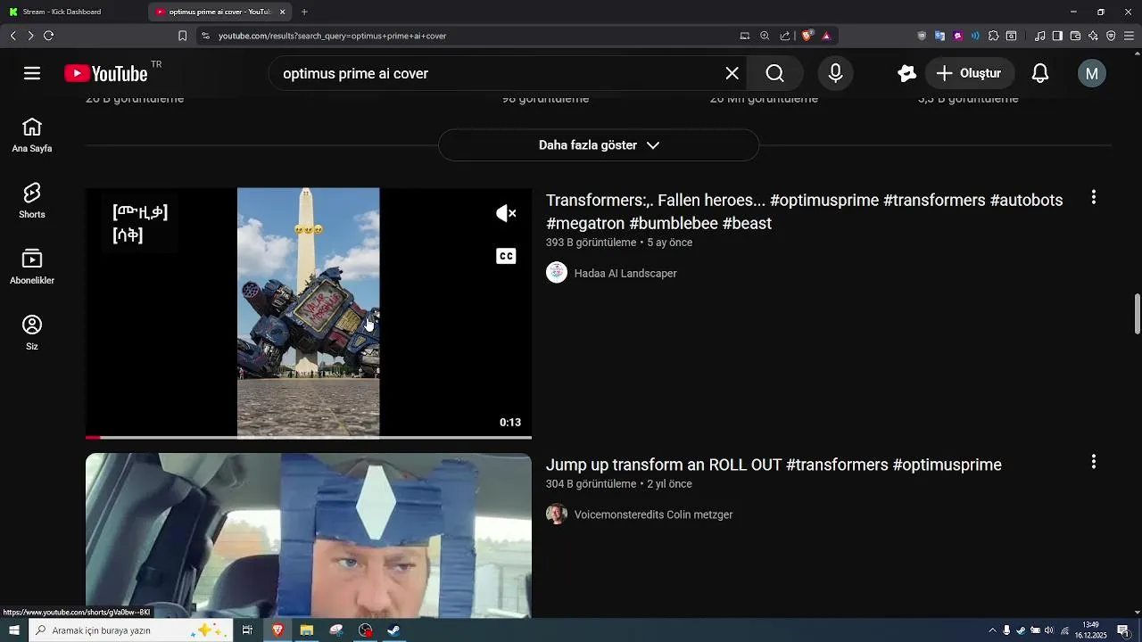Open Steam from the taskbar

(393, 630)
